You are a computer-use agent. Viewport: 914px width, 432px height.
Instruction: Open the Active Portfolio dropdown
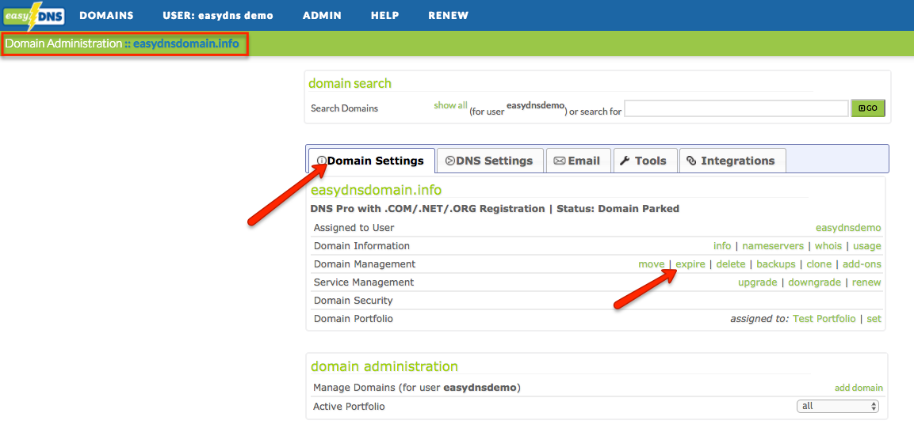(837, 406)
